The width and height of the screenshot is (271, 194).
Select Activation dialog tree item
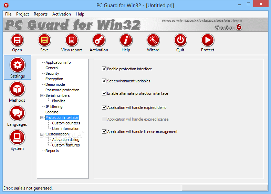tap(66, 140)
